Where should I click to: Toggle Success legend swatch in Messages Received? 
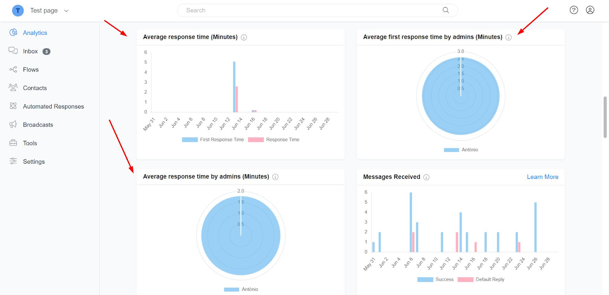pyautogui.click(x=425, y=279)
